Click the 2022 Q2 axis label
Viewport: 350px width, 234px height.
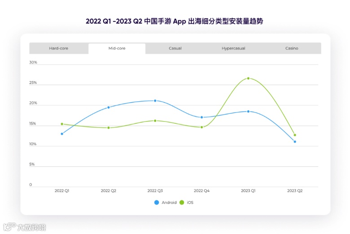point(109,191)
